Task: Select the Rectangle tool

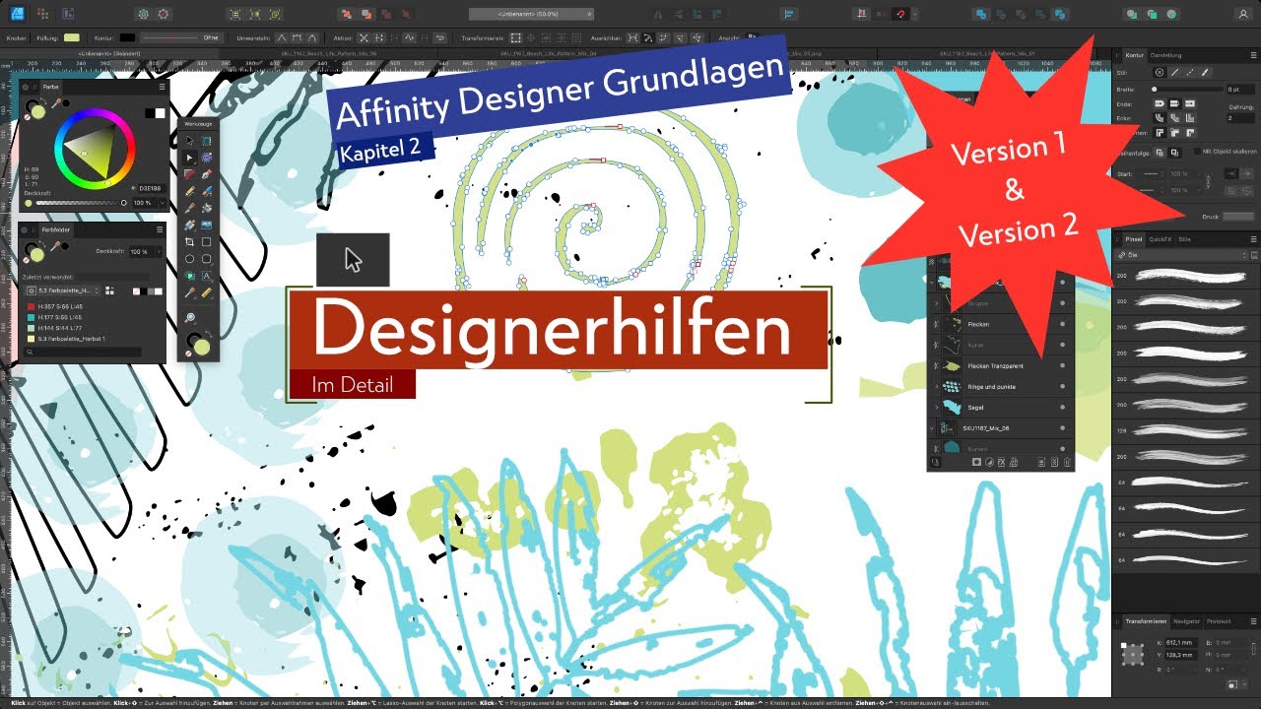Action: tap(207, 241)
